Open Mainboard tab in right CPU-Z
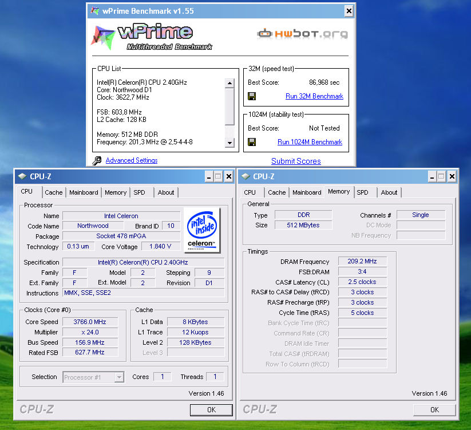This screenshot has height=430, width=471. pos(307,192)
